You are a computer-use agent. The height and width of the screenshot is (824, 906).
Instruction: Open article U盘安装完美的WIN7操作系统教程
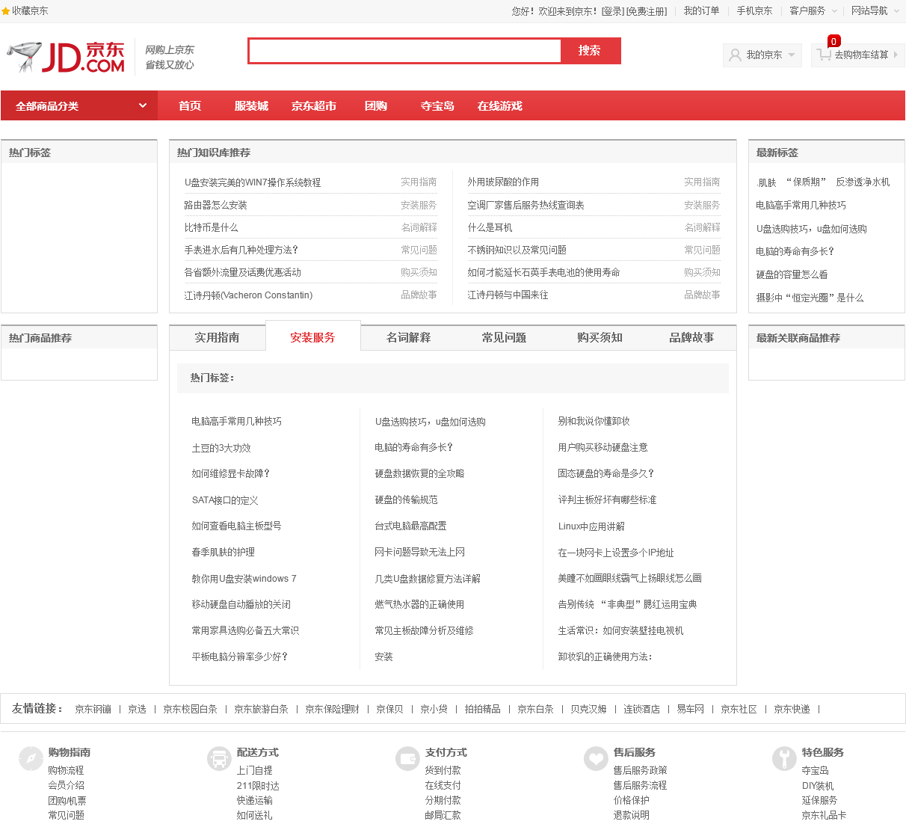[253, 182]
